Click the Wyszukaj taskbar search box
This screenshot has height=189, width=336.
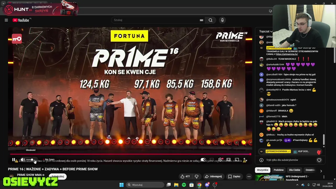145,185
